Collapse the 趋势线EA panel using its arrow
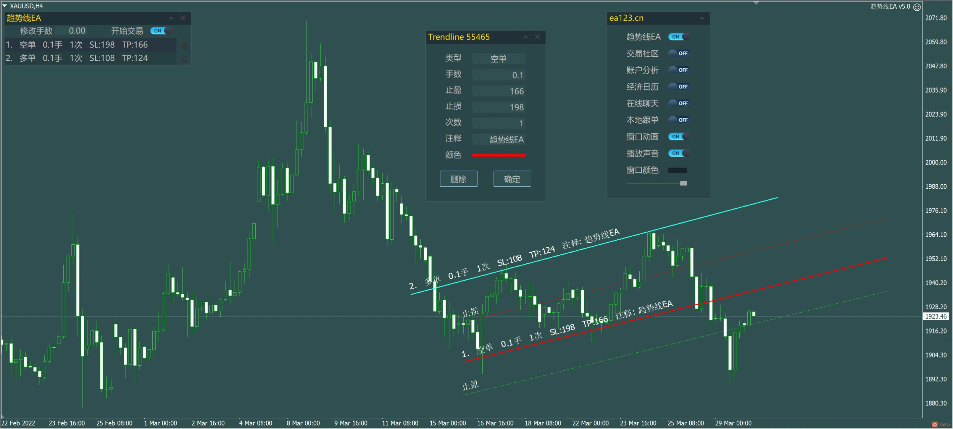This screenshot has width=953, height=429. point(171,18)
